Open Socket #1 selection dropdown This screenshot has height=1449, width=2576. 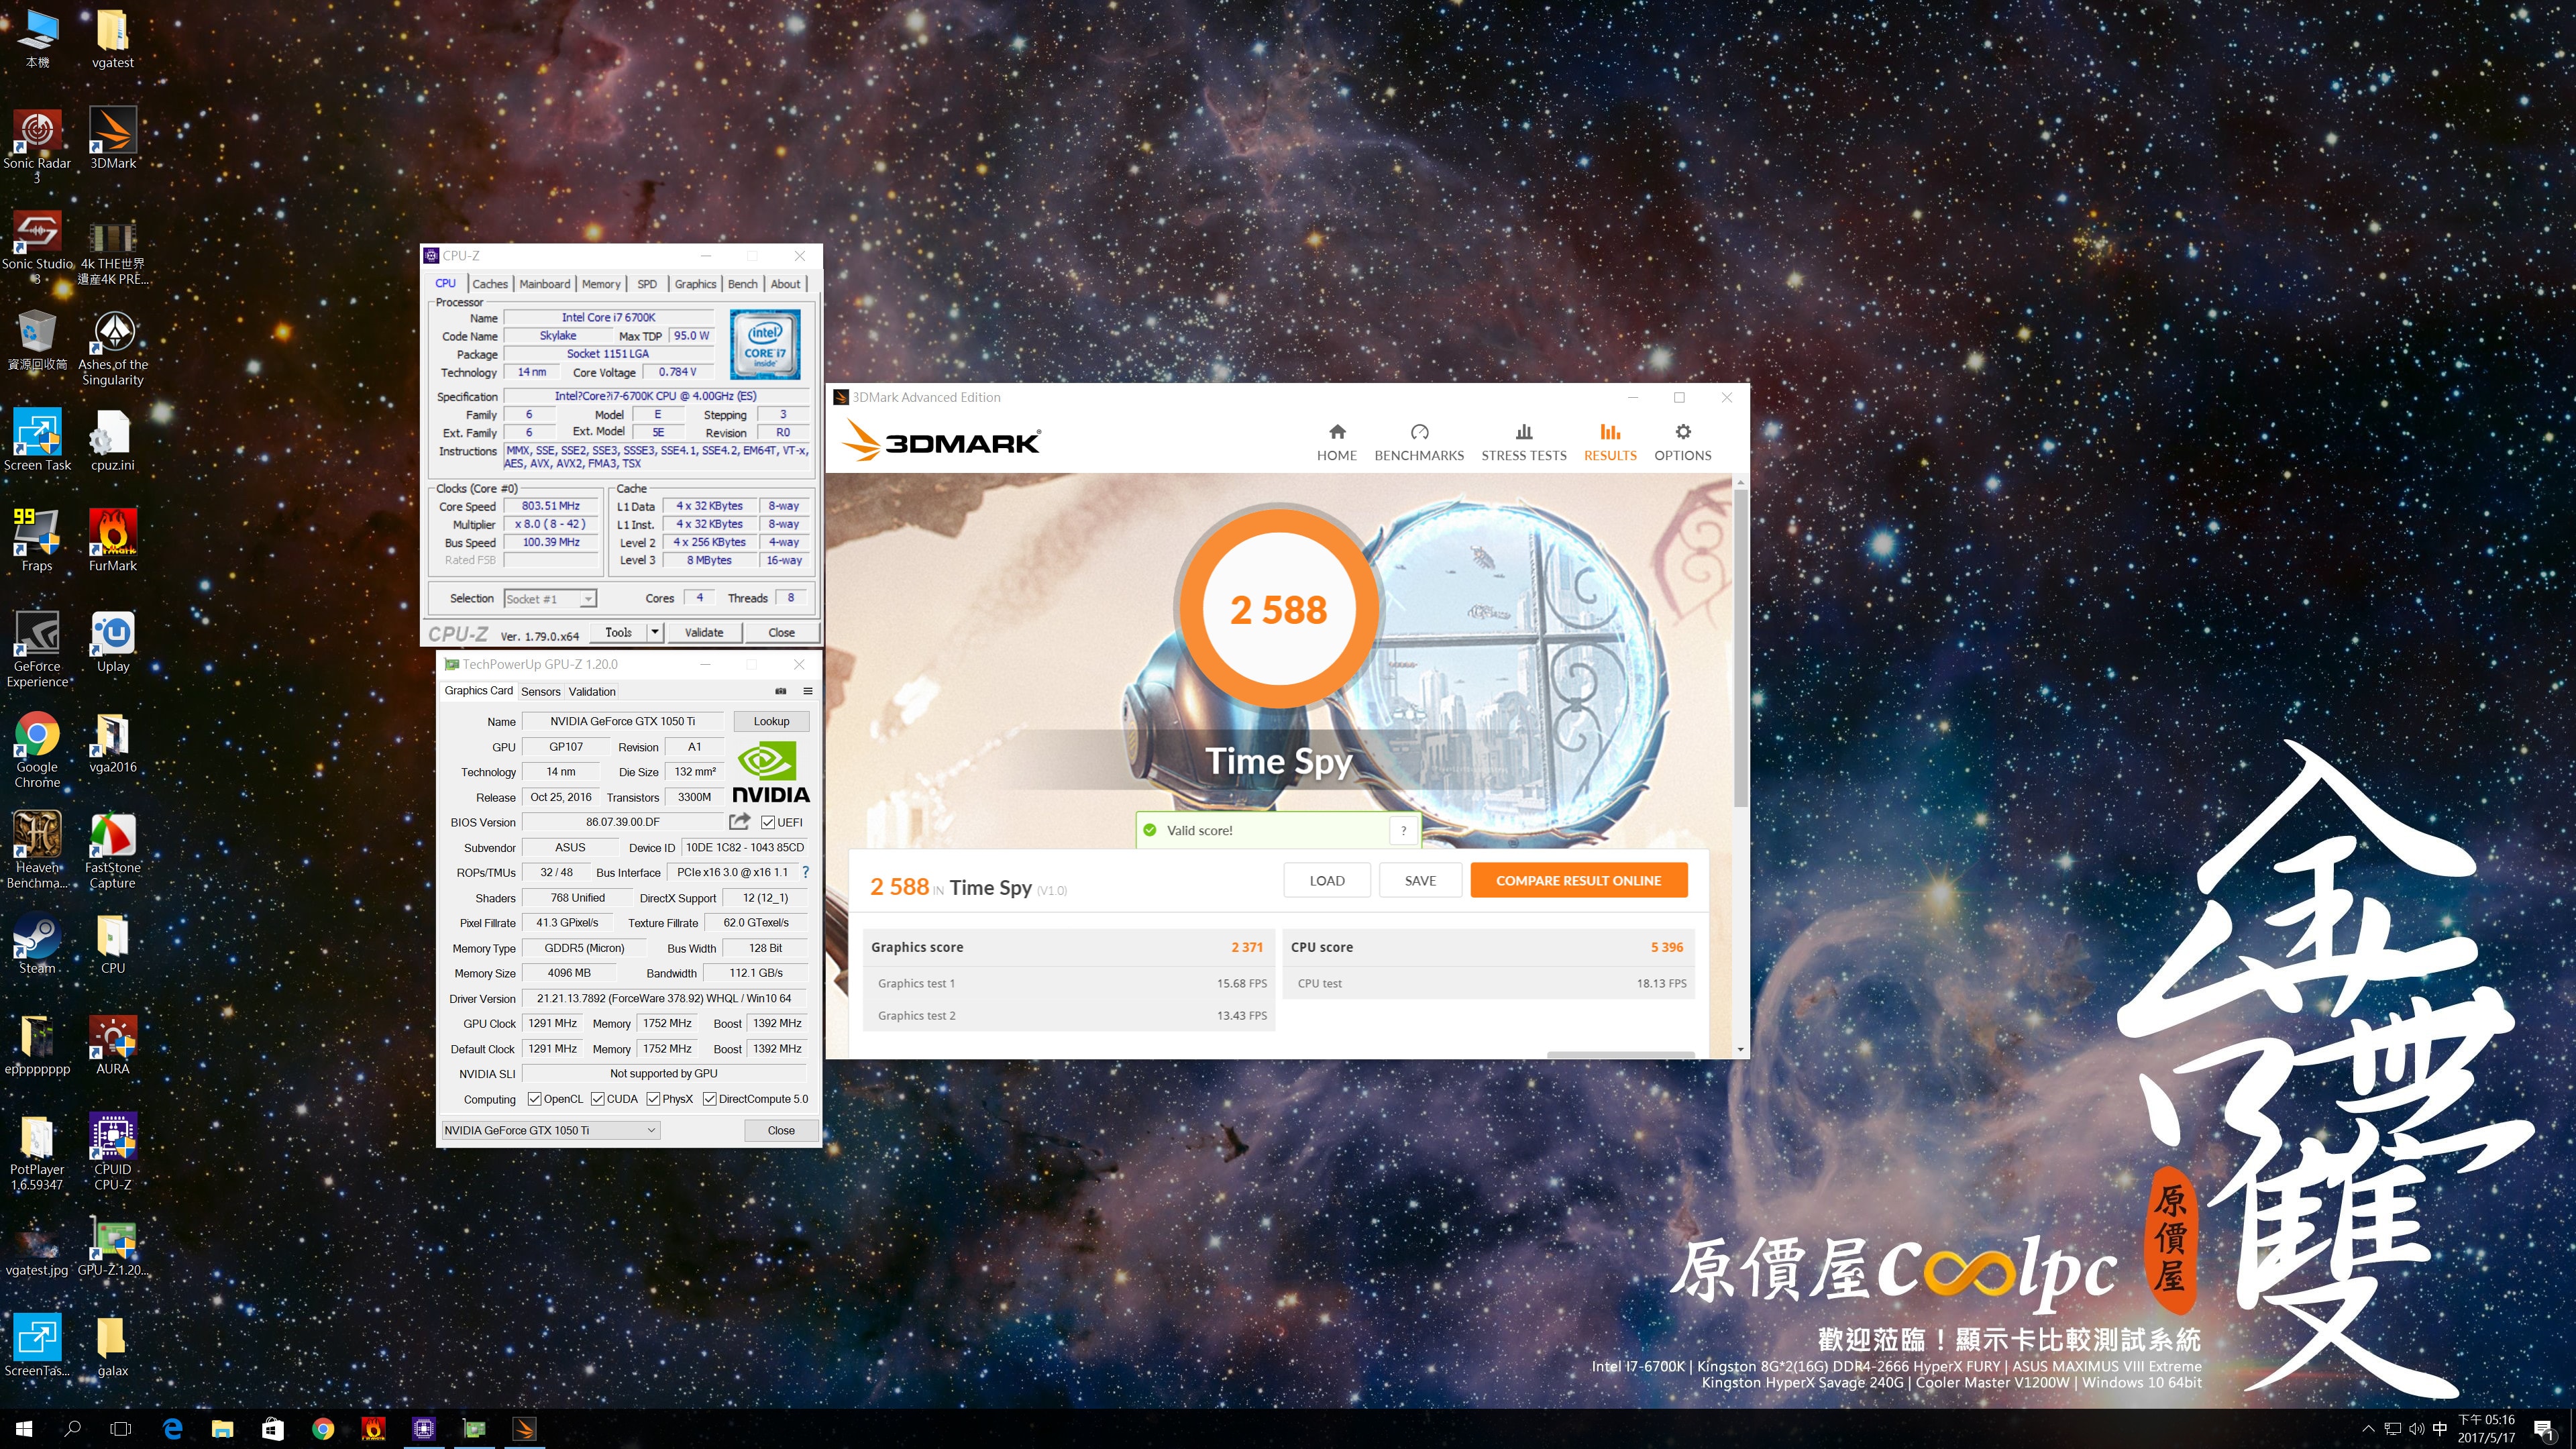point(588,599)
